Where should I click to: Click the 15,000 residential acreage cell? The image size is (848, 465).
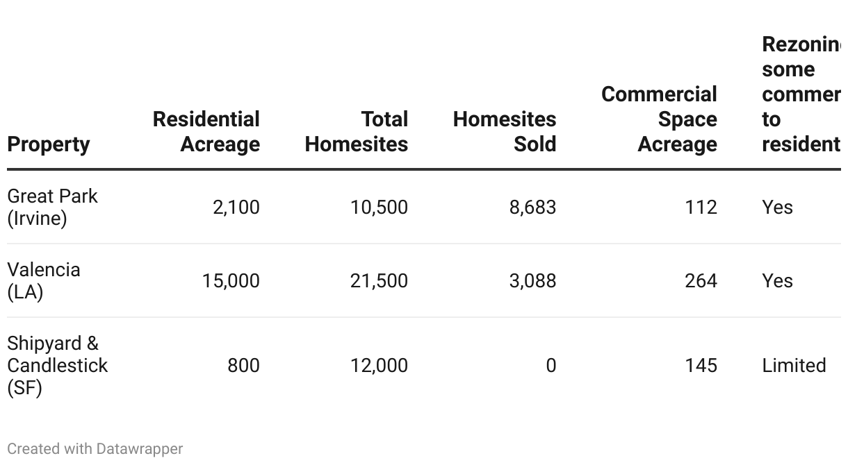pos(231,281)
